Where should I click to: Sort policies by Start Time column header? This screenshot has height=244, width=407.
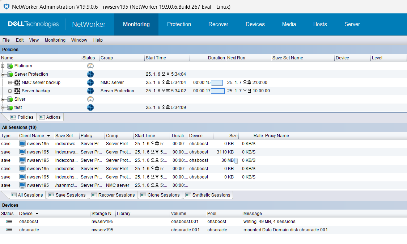[x=167, y=58]
